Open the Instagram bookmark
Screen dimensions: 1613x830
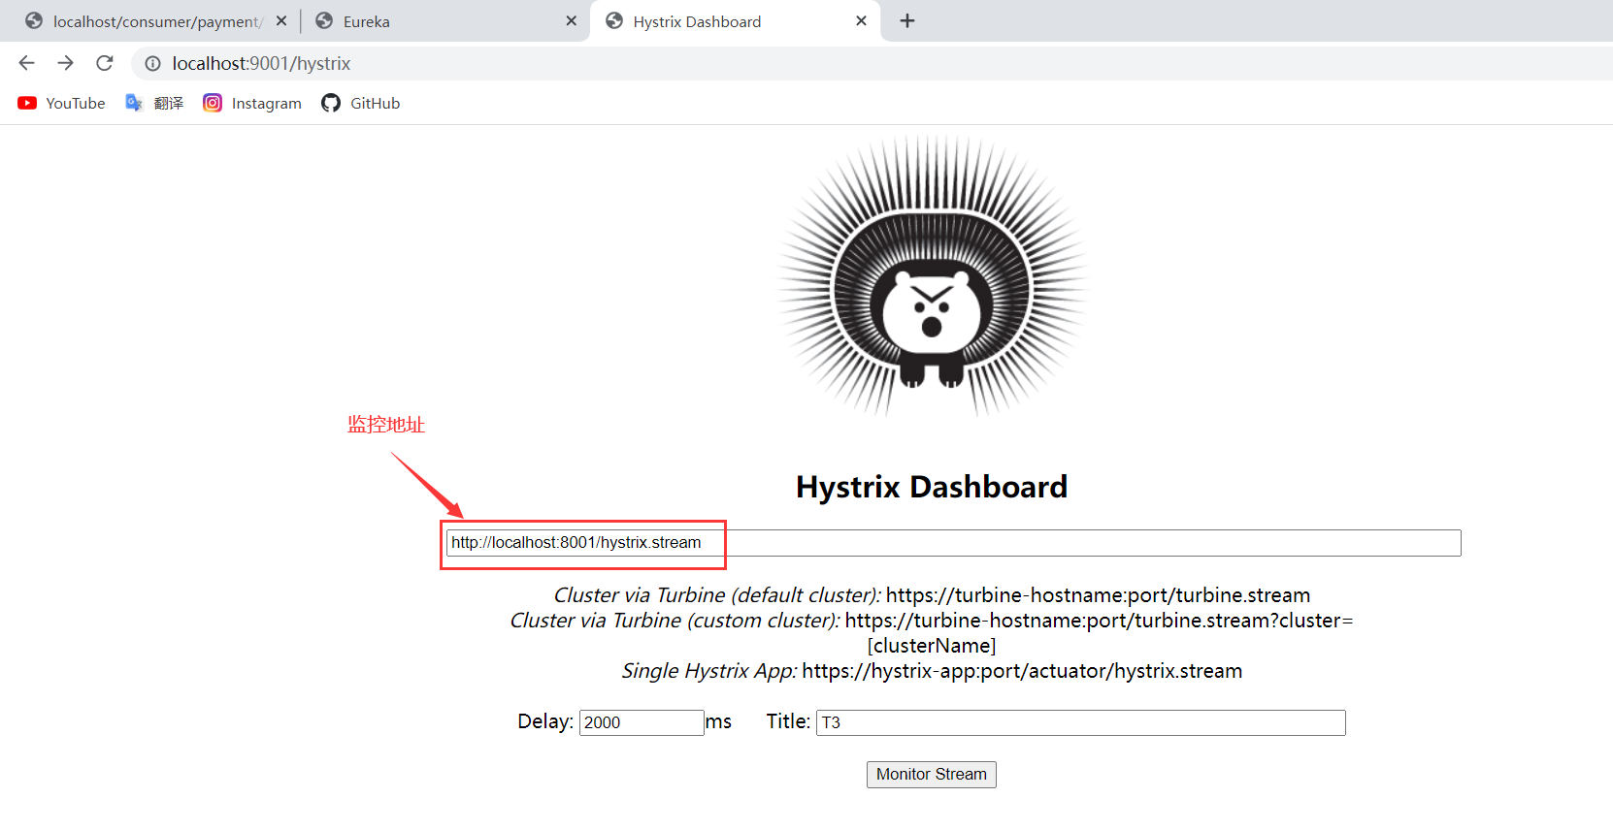click(252, 103)
